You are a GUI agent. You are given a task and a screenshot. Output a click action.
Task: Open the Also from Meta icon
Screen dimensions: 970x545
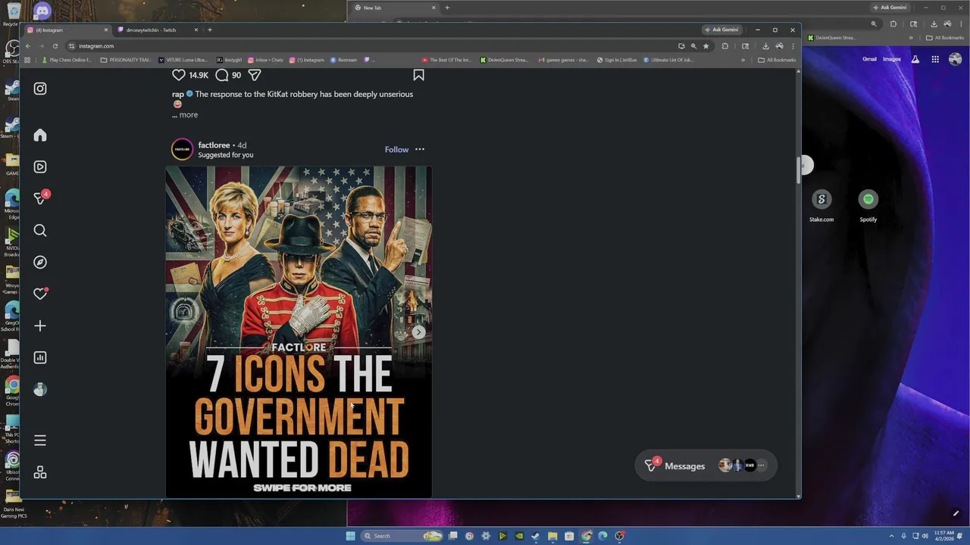coord(40,472)
